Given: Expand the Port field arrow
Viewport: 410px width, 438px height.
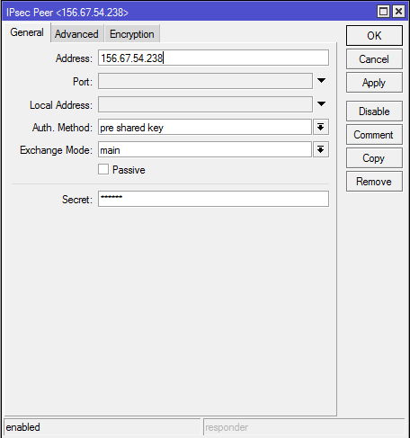Looking at the screenshot, I should 321,81.
